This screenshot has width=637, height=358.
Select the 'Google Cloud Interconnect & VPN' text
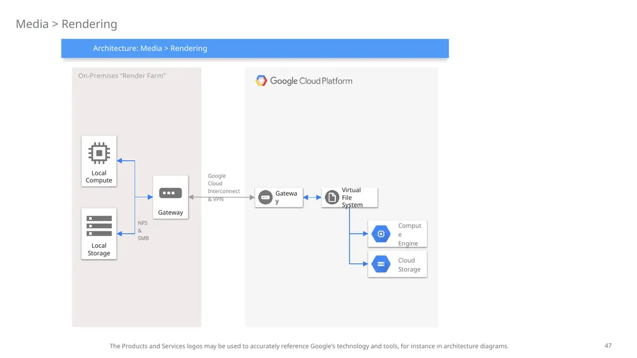pos(223,187)
